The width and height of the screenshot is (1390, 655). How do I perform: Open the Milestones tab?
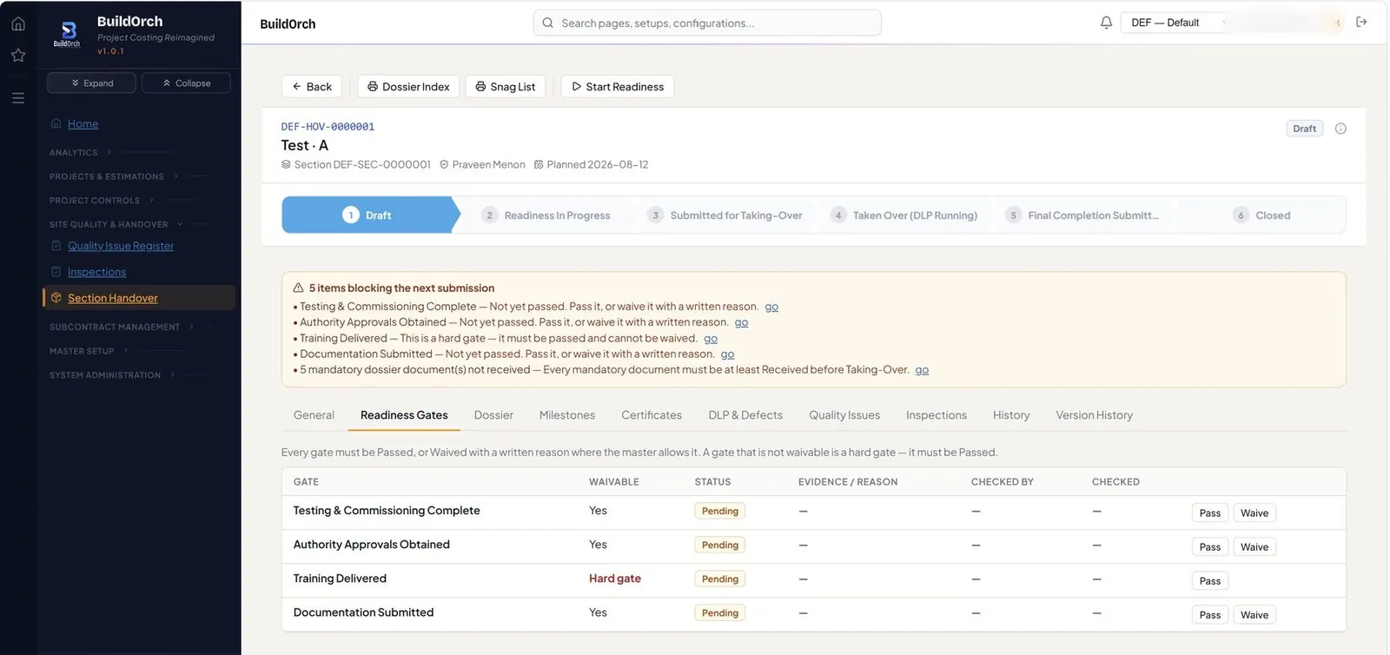(x=567, y=415)
